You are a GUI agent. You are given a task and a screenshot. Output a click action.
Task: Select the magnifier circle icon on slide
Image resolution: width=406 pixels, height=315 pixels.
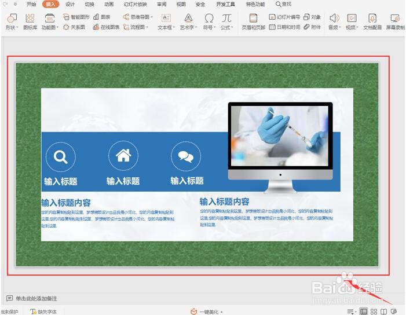pos(61,157)
